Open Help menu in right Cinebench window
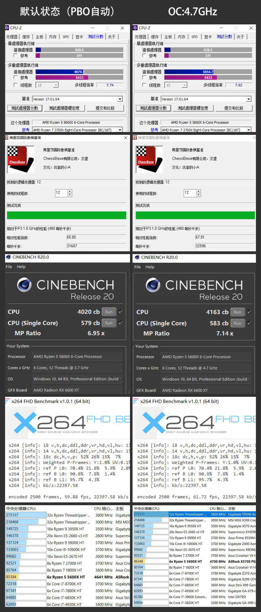Viewport: 261px width, 612px height. 150,267
